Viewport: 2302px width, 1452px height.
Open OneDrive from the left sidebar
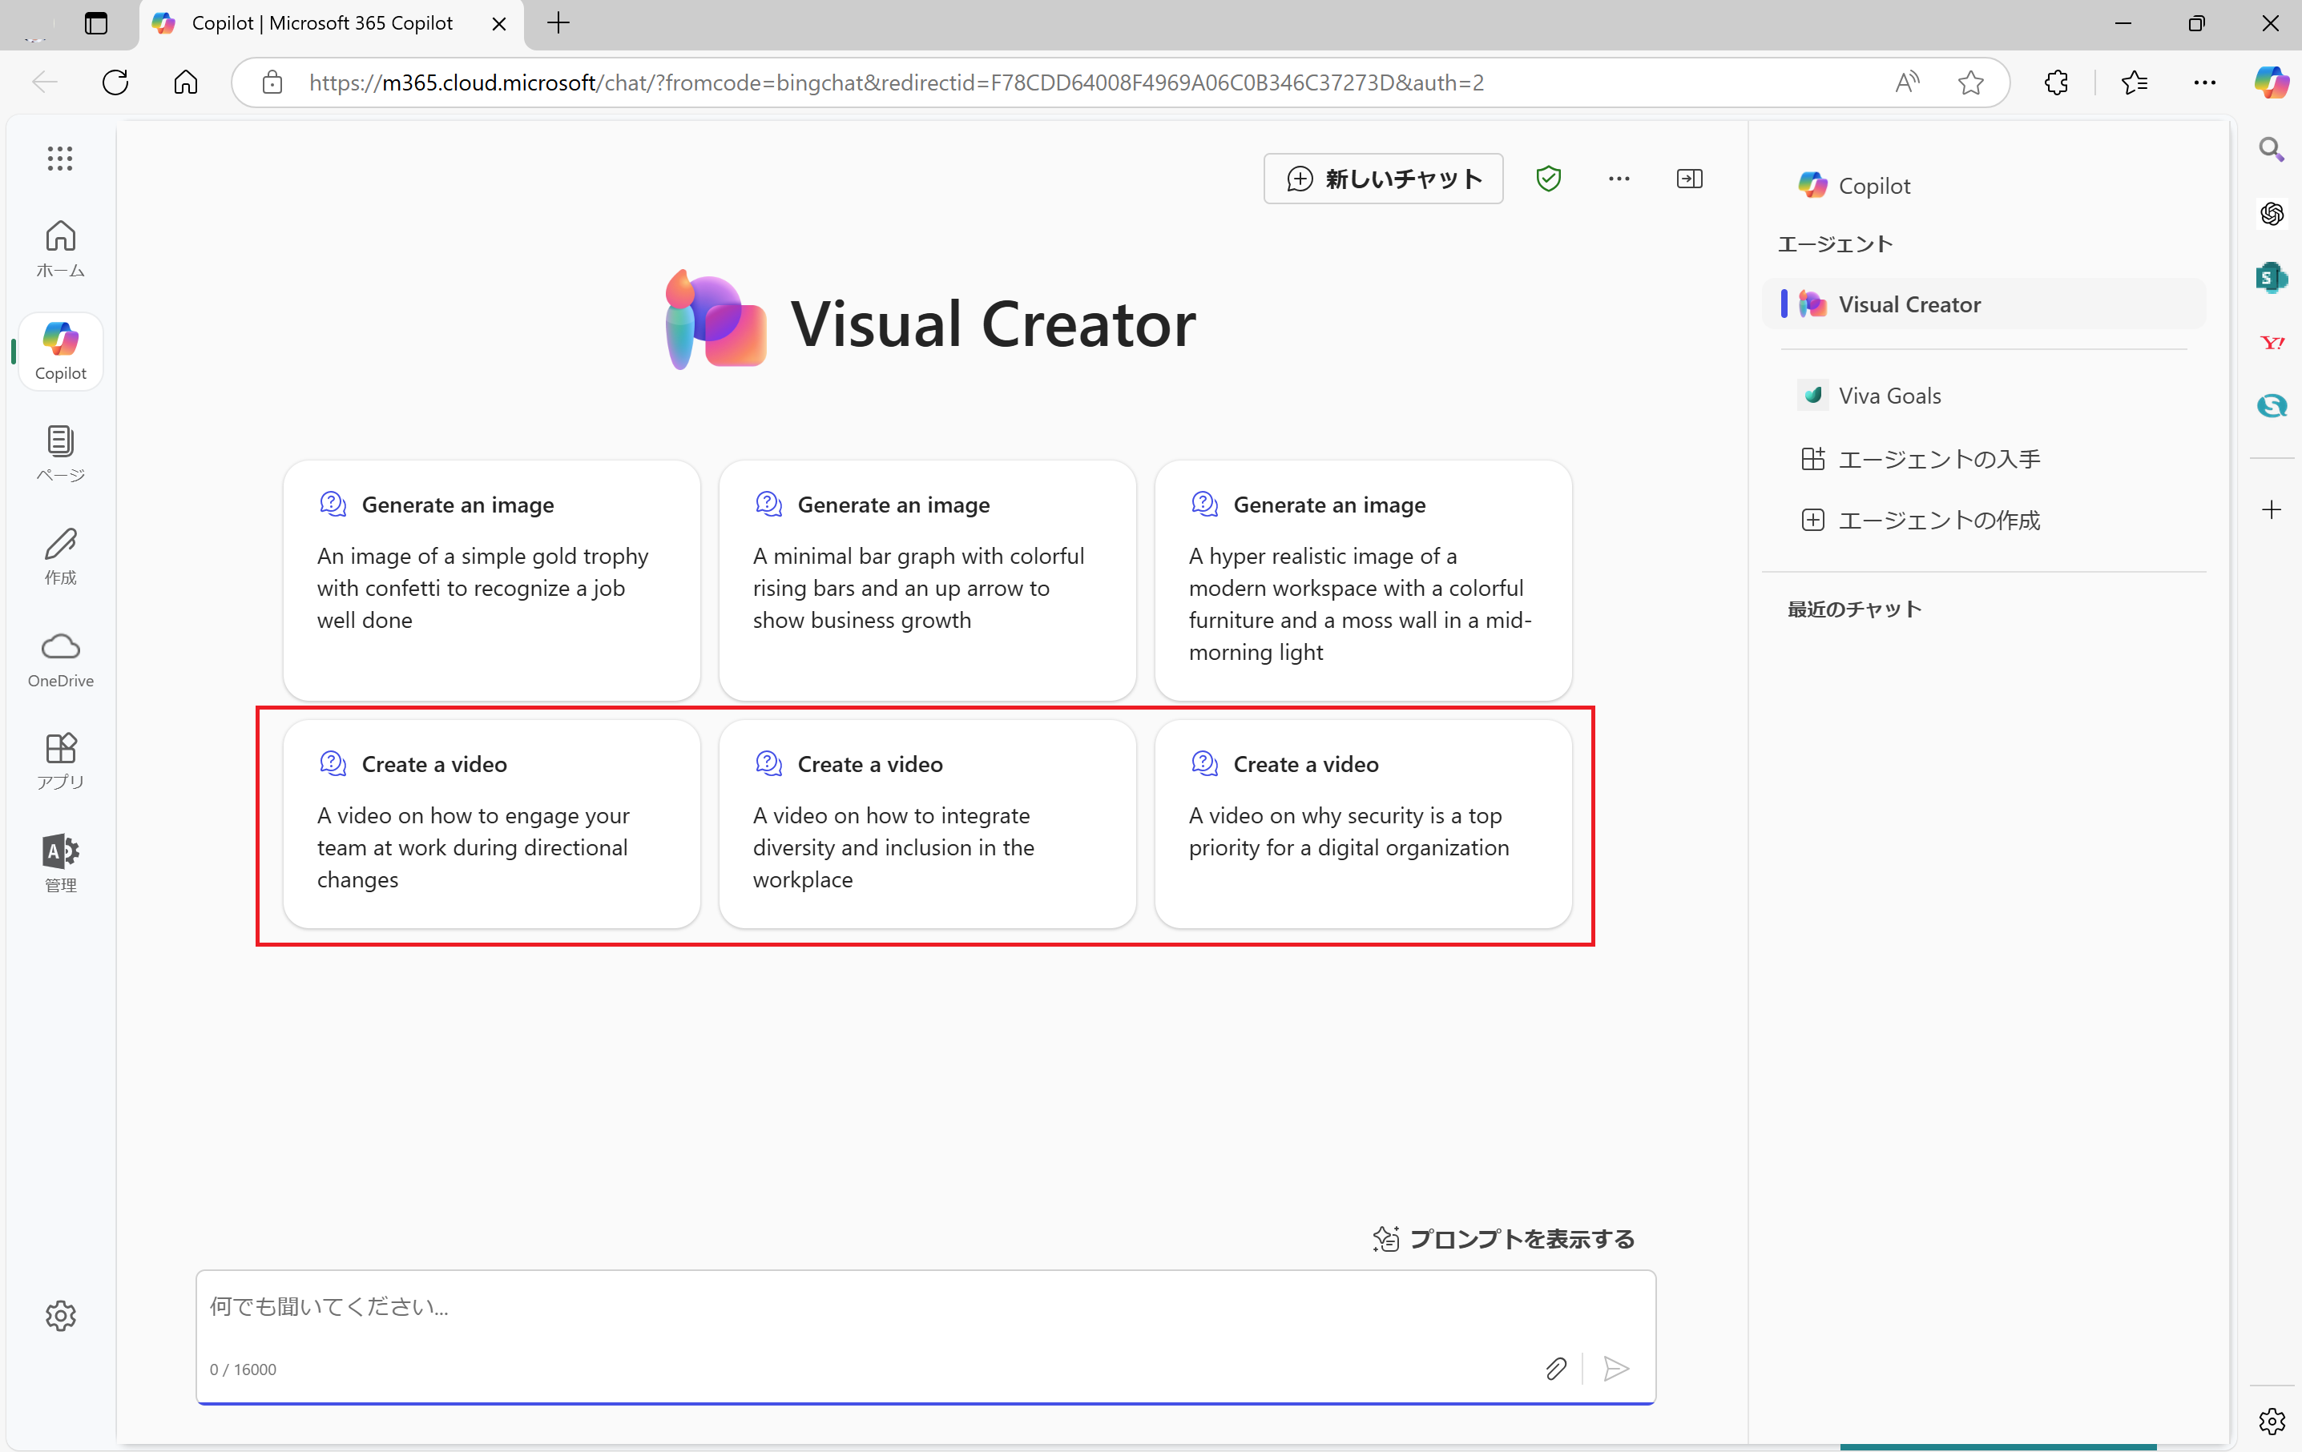click(x=60, y=660)
